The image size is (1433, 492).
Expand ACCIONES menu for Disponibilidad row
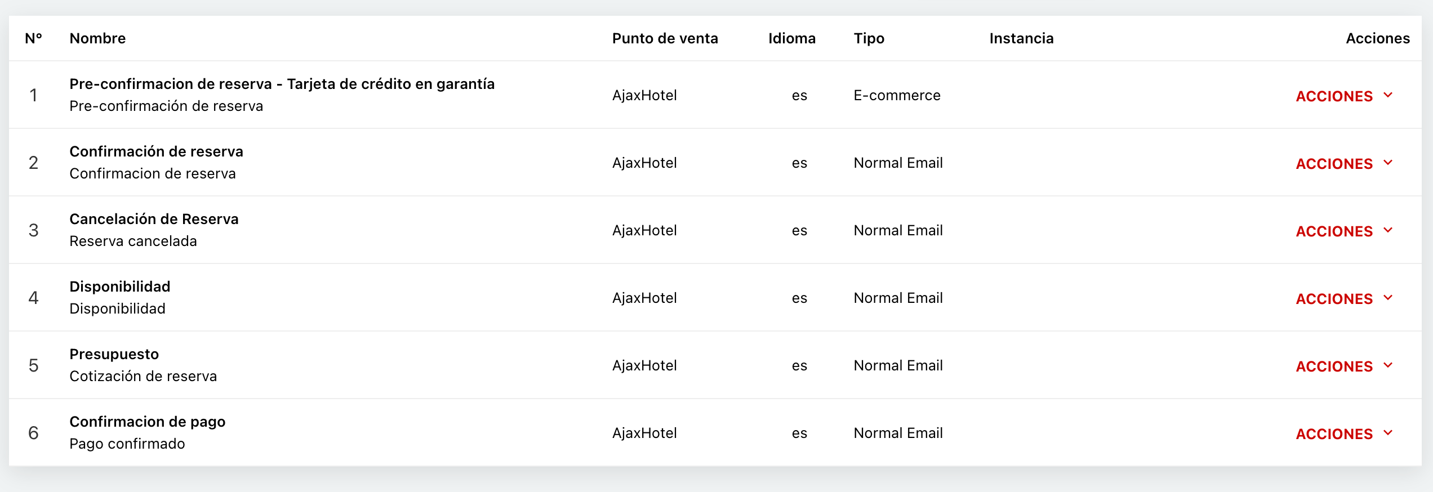pyautogui.click(x=1343, y=298)
